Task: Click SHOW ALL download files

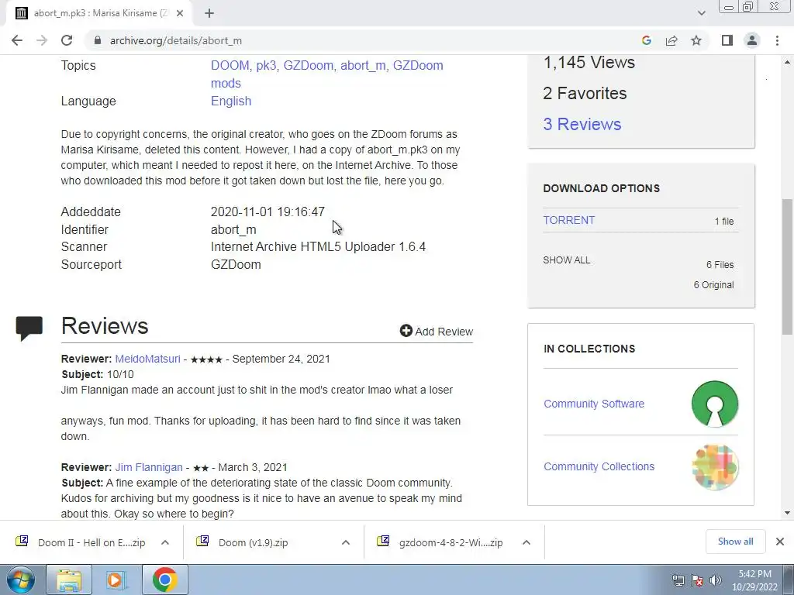Action: (x=567, y=260)
